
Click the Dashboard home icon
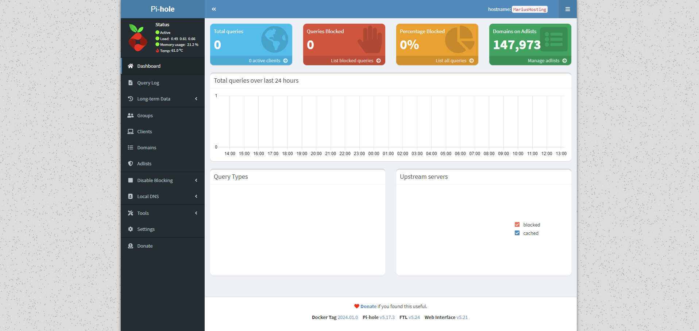coord(130,66)
